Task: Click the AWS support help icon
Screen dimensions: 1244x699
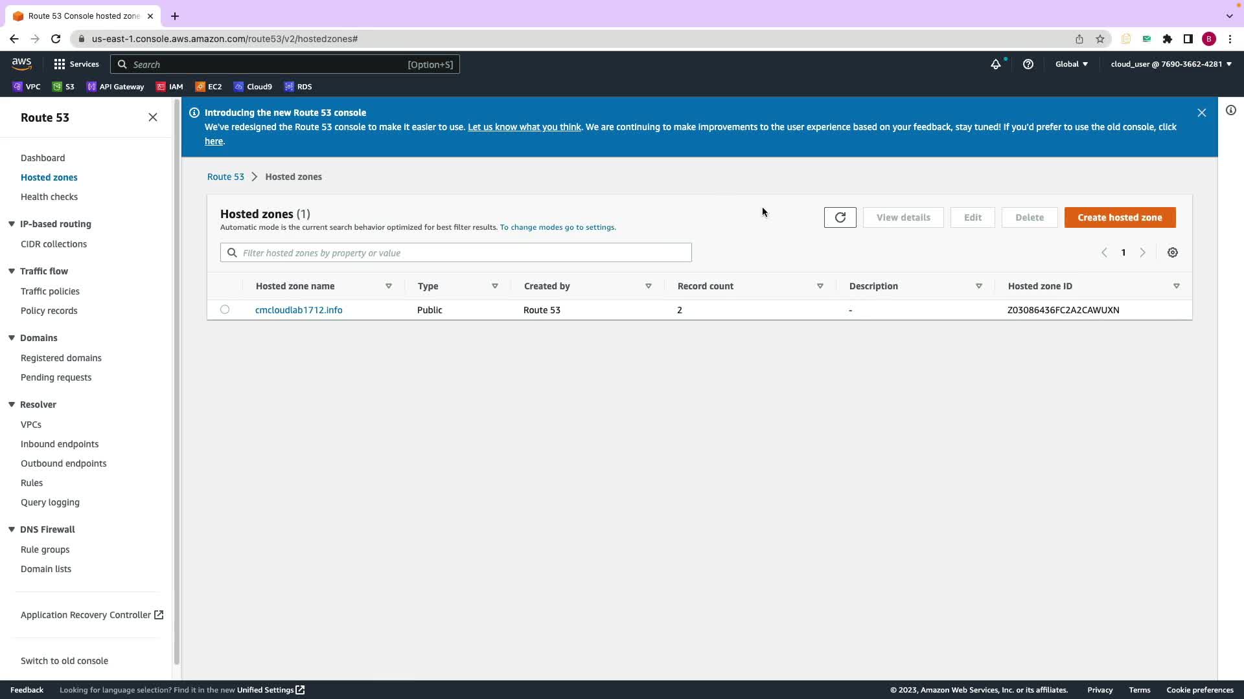Action: pyautogui.click(x=1028, y=64)
